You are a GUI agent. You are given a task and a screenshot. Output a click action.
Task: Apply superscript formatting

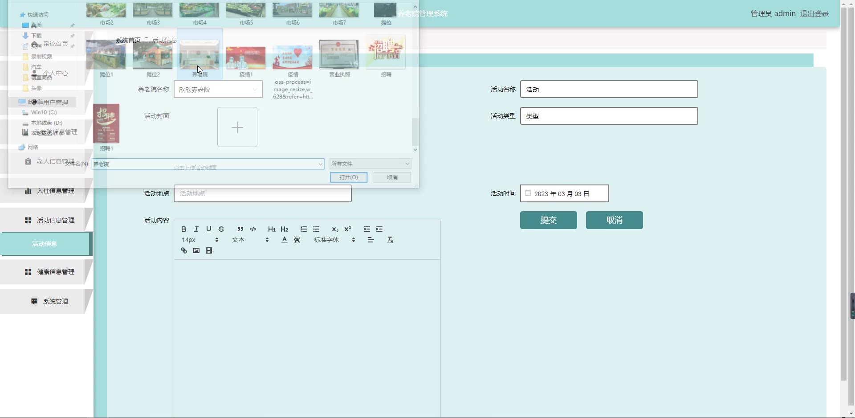348,229
